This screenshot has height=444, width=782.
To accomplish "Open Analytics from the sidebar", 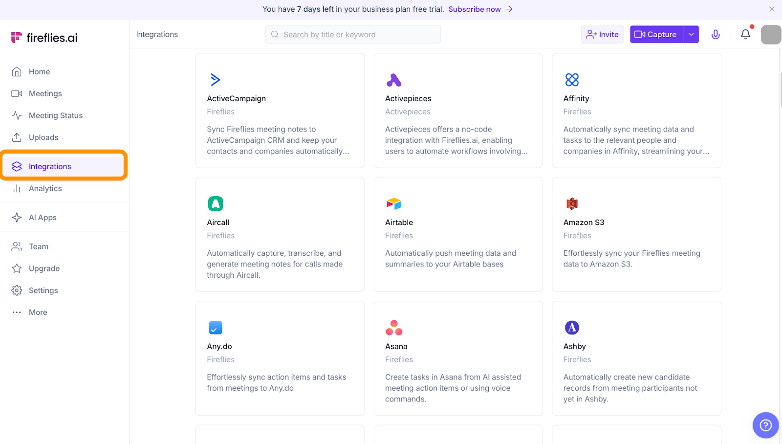I will pos(45,188).
